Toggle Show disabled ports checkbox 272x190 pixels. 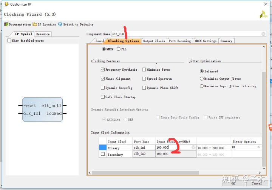coord(9,40)
